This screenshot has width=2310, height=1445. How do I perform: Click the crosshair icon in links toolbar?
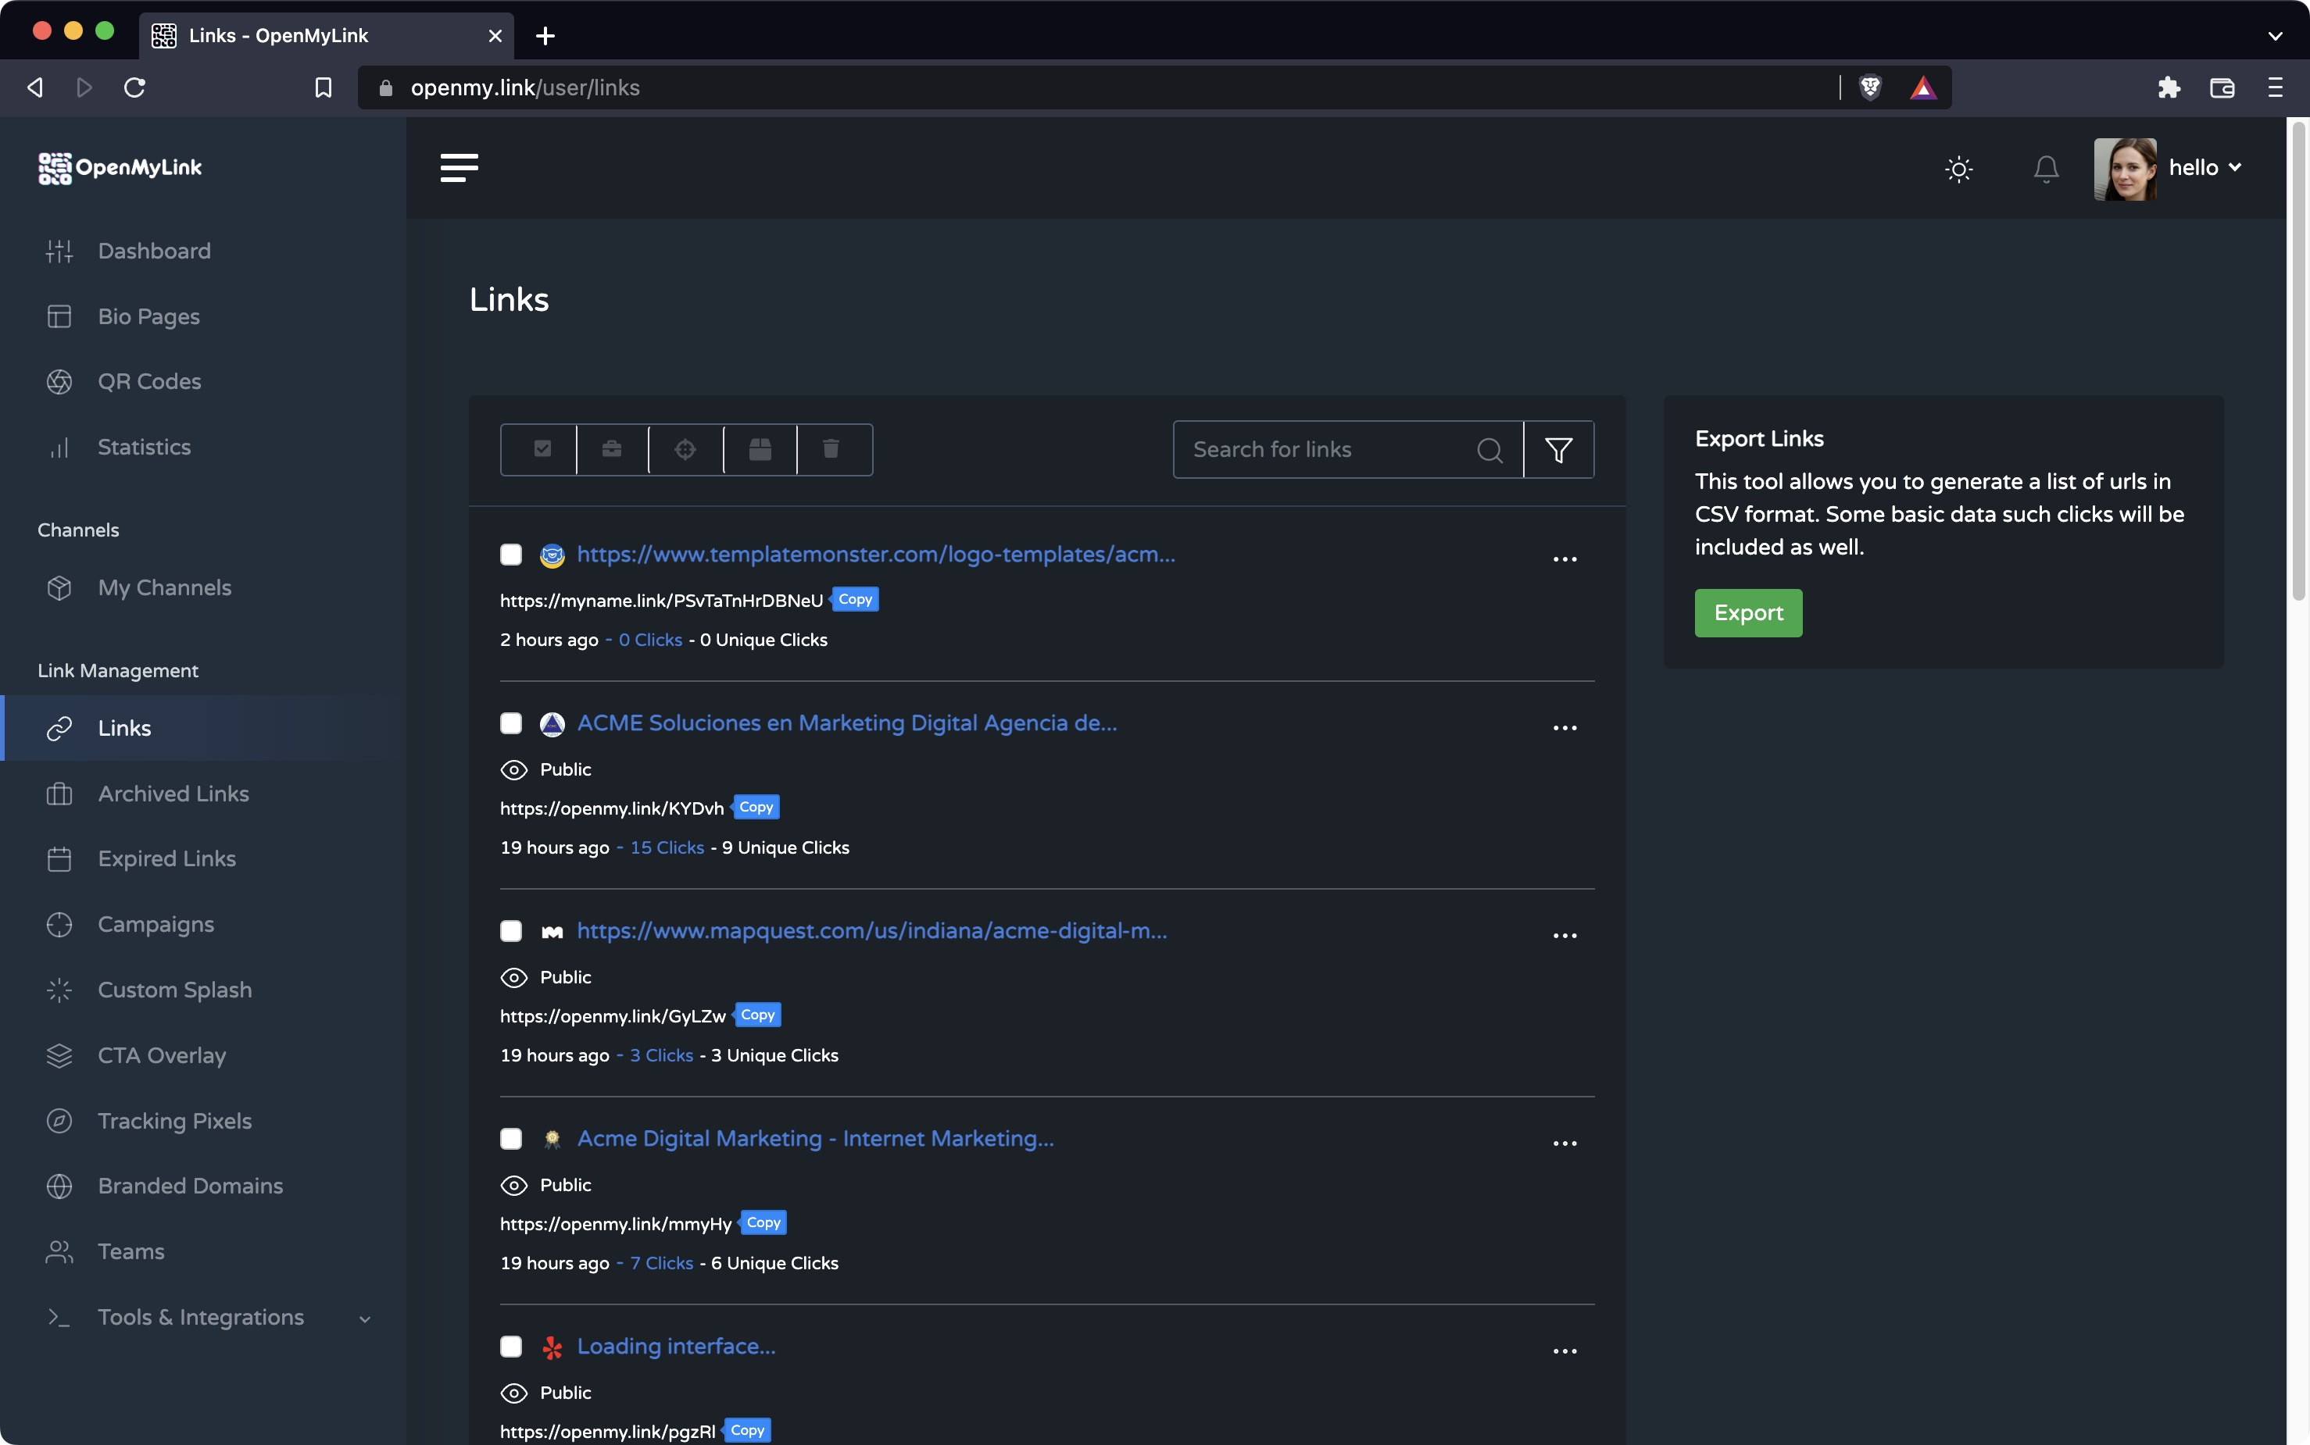coord(685,449)
